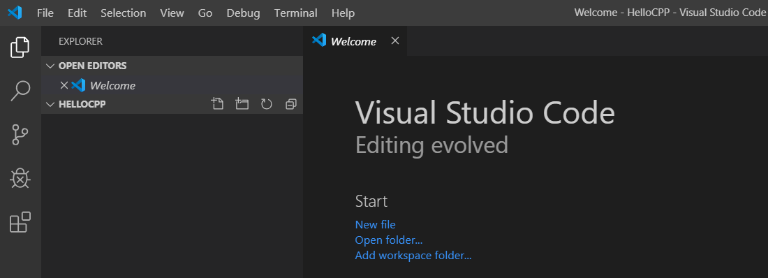Open the View menu
This screenshot has width=768, height=278.
[x=172, y=13]
